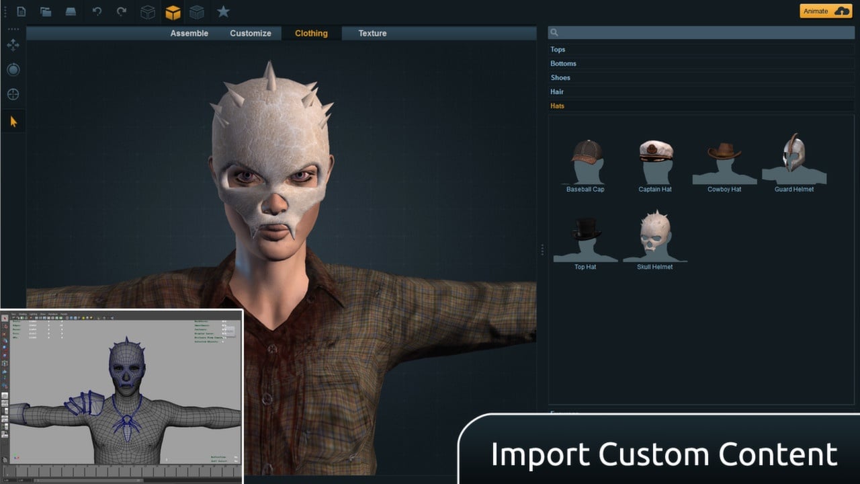This screenshot has height=484, width=860.
Task: Activate the arrow pointer select tool
Action: [13, 122]
